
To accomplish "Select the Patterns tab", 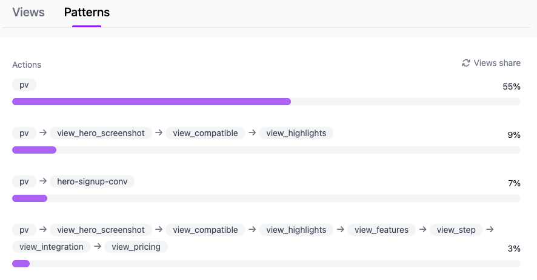I will [87, 12].
